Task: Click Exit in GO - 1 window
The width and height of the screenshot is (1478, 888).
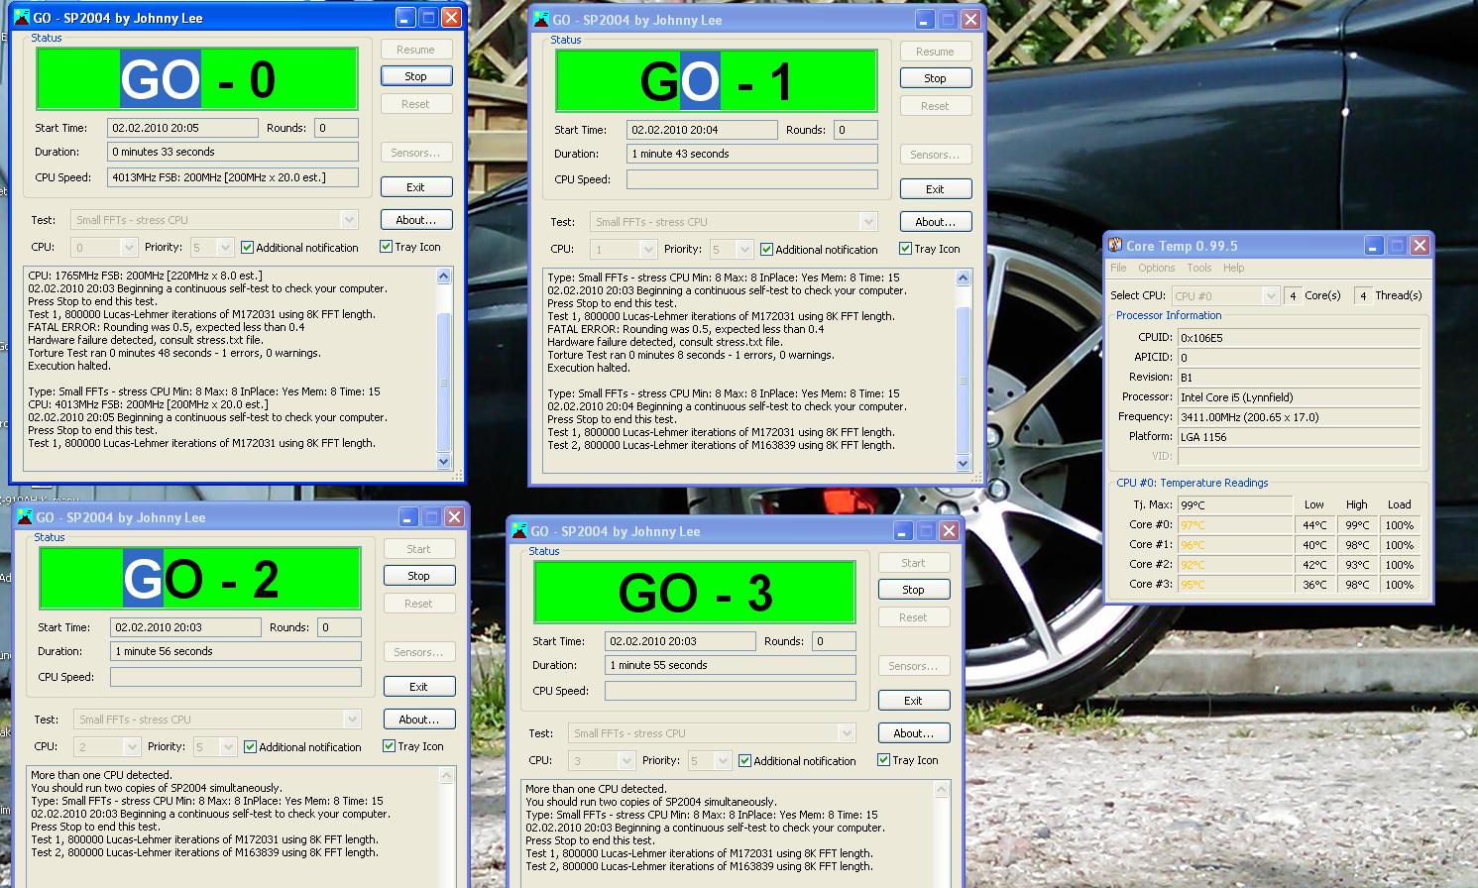Action: (936, 189)
